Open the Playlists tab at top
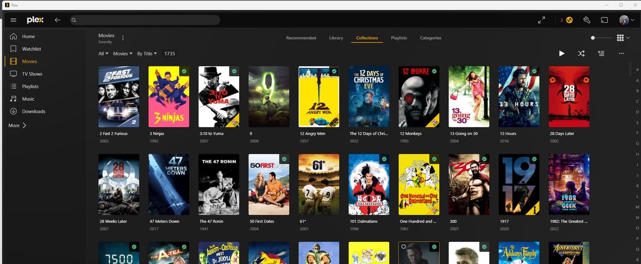 point(399,38)
